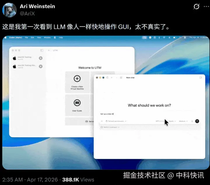This screenshot has height=185, width=210.
Task: Click the microphone dictation icon
Action: [x=192, y=121]
